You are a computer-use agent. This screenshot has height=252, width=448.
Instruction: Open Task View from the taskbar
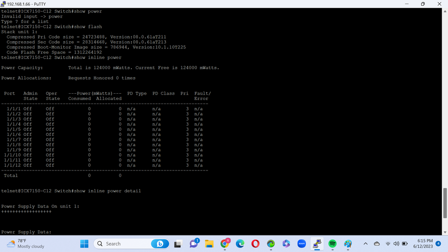pyautogui.click(x=178, y=243)
